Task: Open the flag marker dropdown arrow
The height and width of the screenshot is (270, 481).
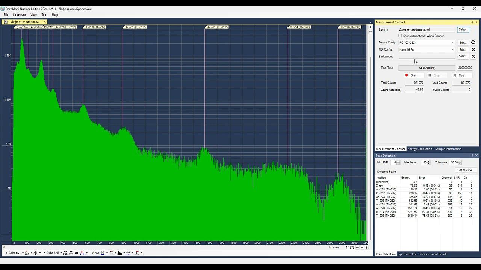Action: pyautogui.click(x=141, y=253)
